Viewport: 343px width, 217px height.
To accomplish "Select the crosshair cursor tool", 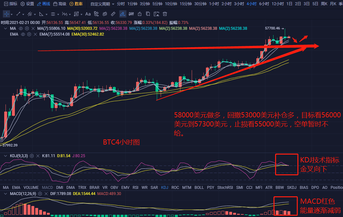I will 6,14.
